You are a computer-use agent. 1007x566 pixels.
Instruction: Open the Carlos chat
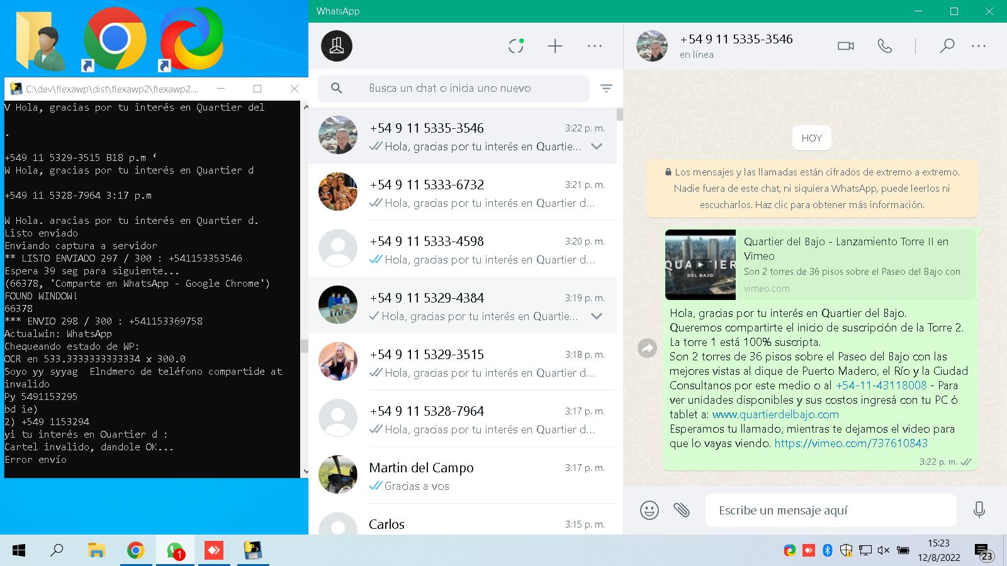462,521
